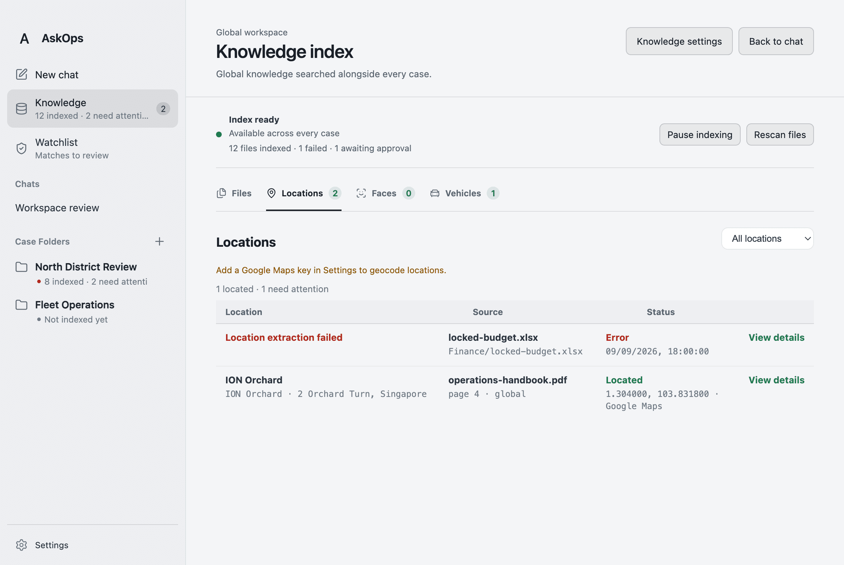
Task: Click the Location column header
Action: pyautogui.click(x=244, y=312)
